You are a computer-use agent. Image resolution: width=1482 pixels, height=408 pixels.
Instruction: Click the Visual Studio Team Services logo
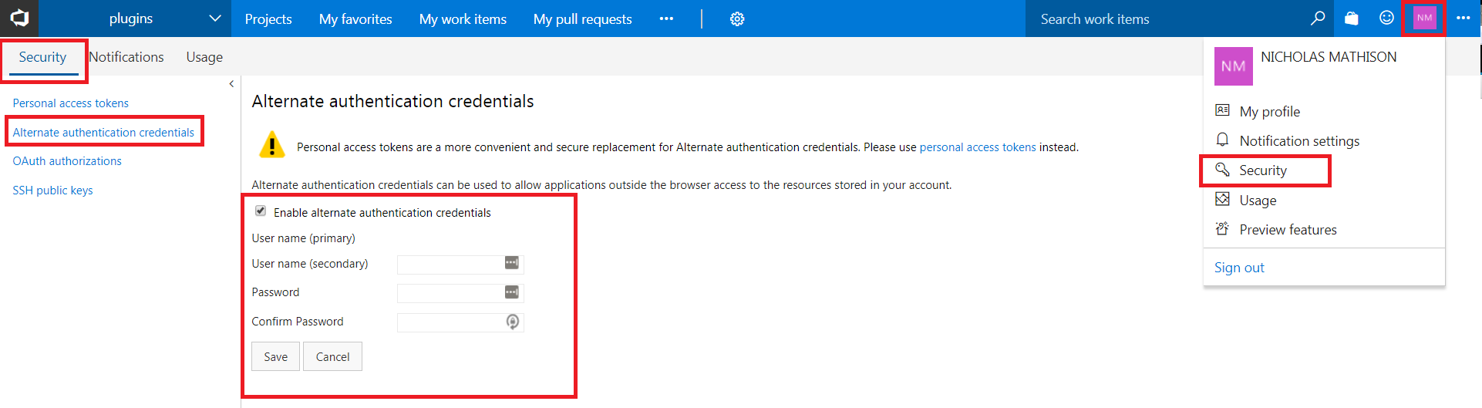(x=19, y=18)
